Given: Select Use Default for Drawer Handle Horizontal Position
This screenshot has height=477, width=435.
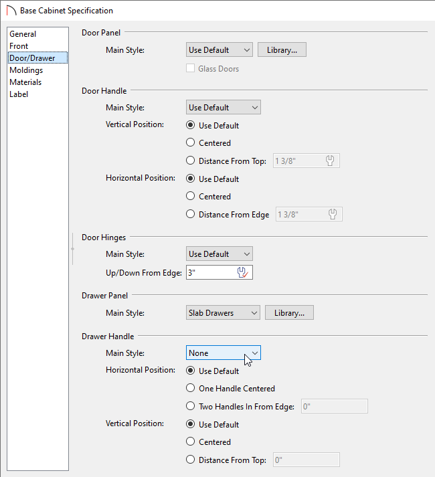Looking at the screenshot, I should (190, 371).
